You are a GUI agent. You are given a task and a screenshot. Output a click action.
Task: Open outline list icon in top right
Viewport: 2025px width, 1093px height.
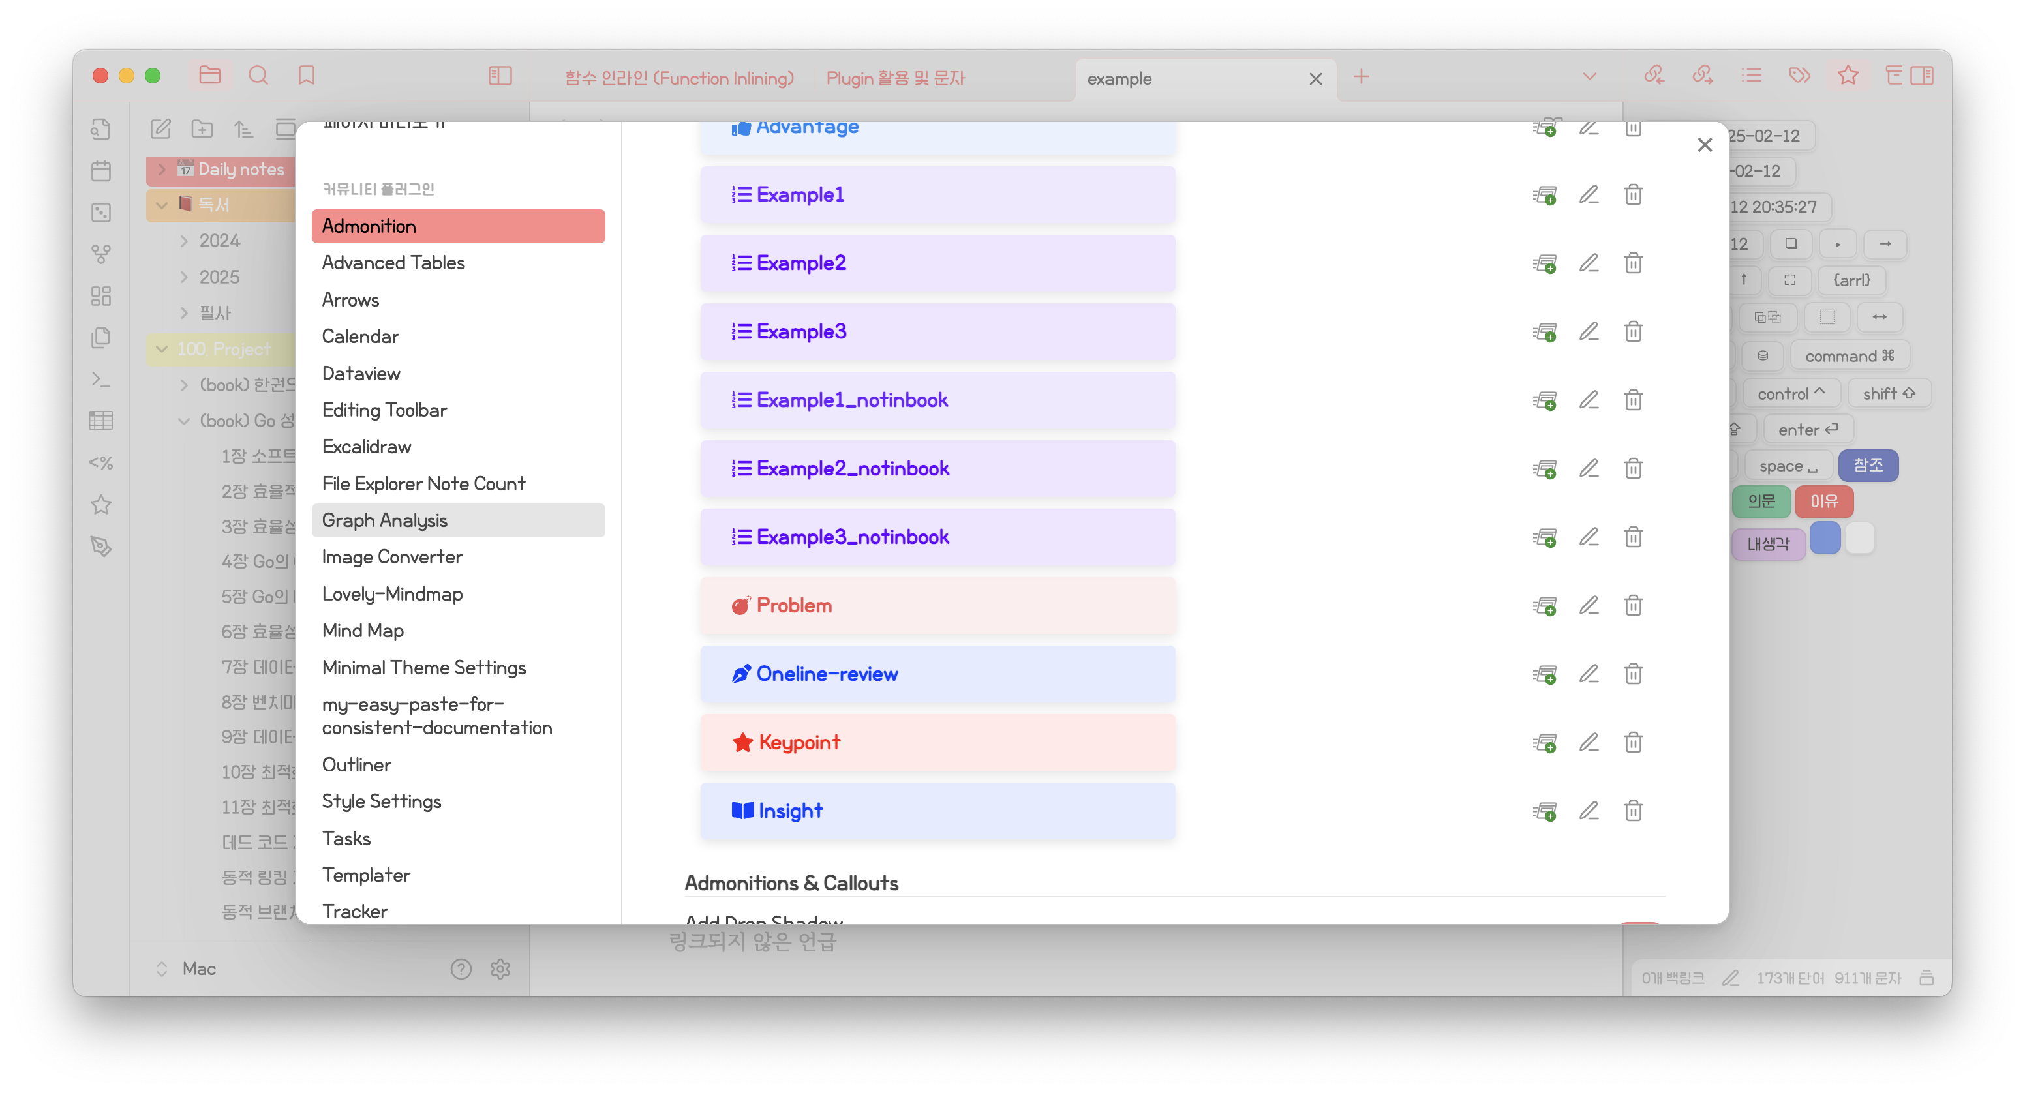1752,76
